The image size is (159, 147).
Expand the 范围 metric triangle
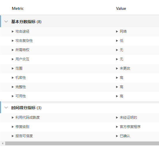(13, 68)
